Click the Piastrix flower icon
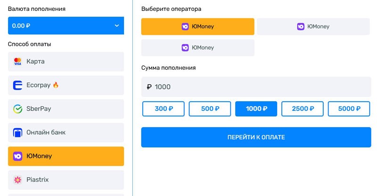Screen dimensions: 377x196 point(18,180)
